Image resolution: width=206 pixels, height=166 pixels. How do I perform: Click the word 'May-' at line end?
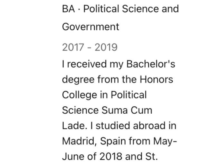(x=165, y=142)
